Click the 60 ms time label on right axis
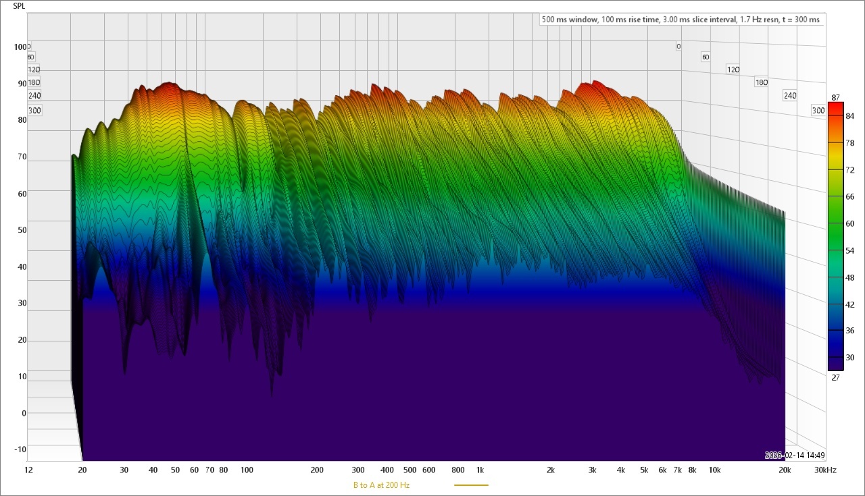The width and height of the screenshot is (865, 496). (x=706, y=57)
